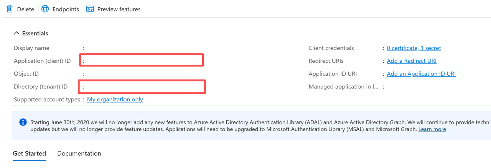Follow the 'Learn more' link in banner
The width and height of the screenshot is (491, 168).
(432, 129)
